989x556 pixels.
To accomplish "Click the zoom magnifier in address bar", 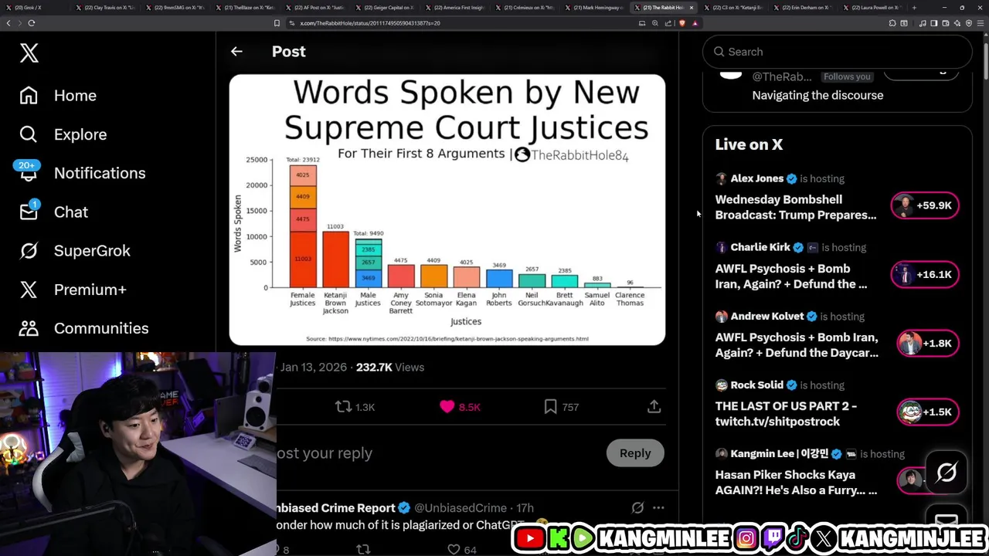I will 655,23.
